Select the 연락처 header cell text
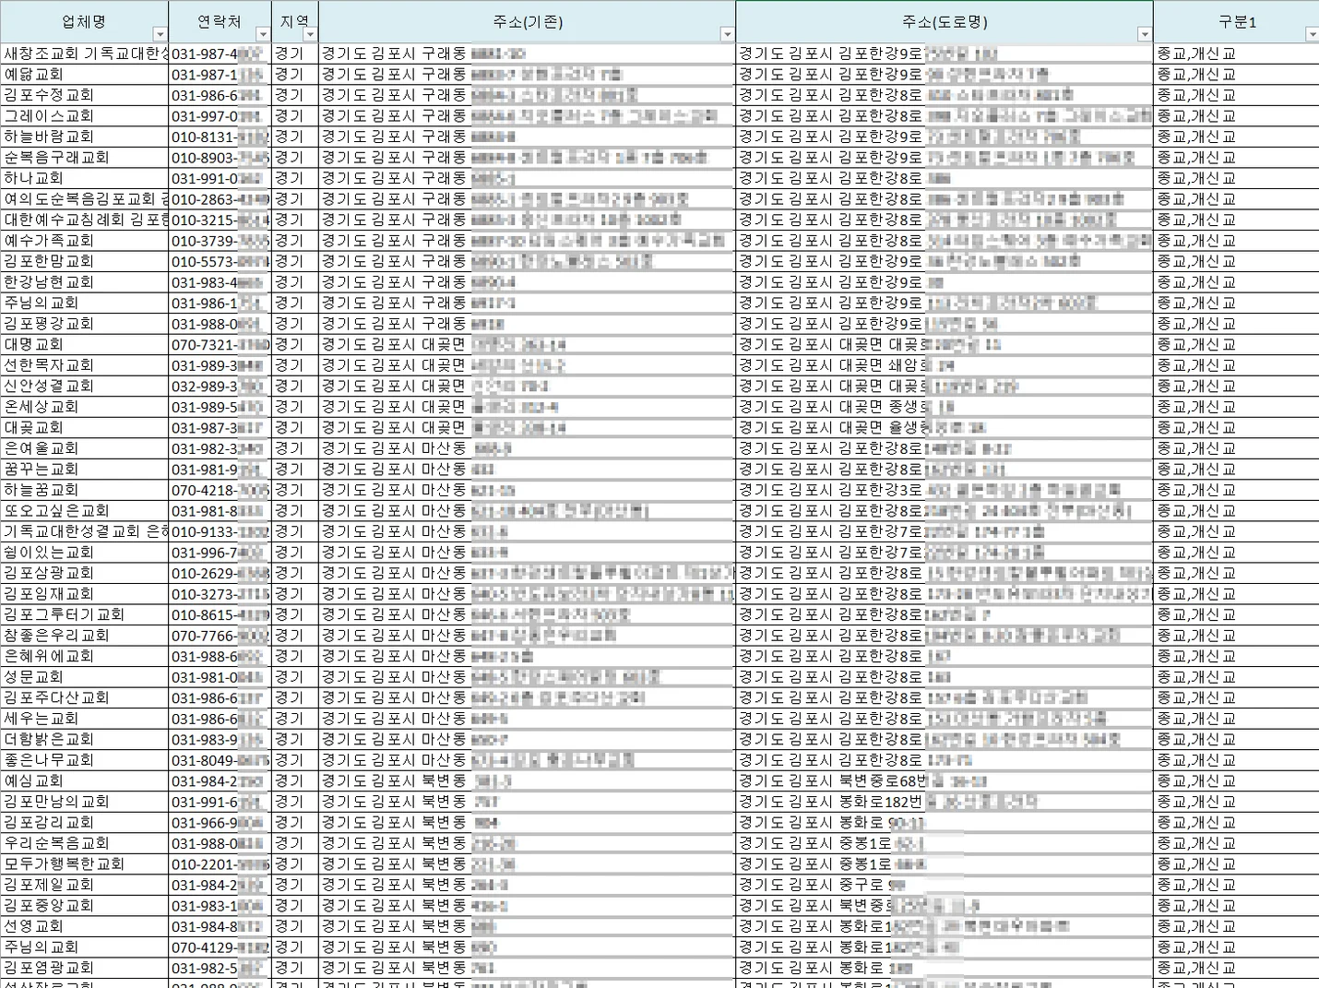The height and width of the screenshot is (988, 1319). click(x=220, y=21)
